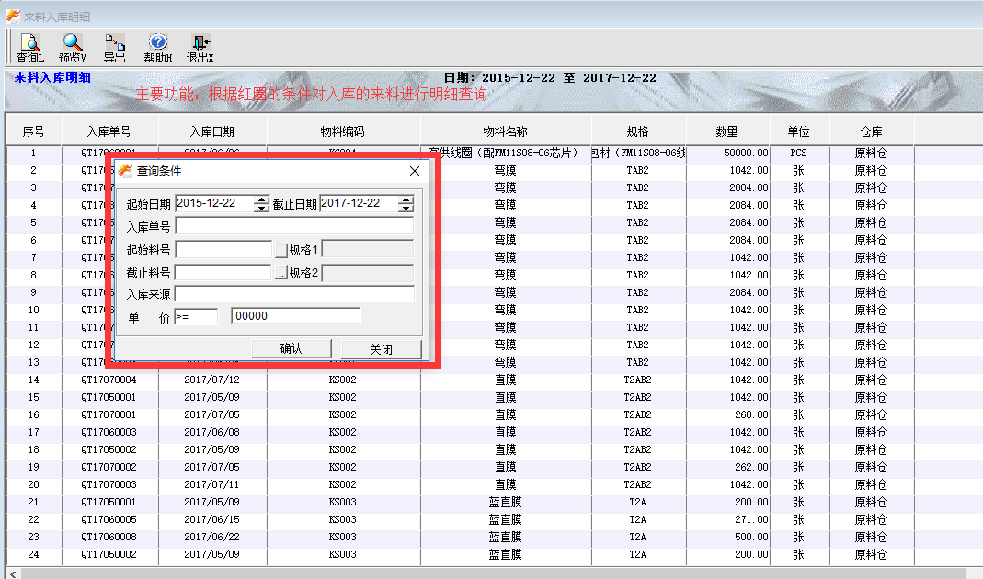Screen dimensions: 983x579
Task: Select 原料仓 warehouse in row 24
Action: pyautogui.click(x=872, y=555)
